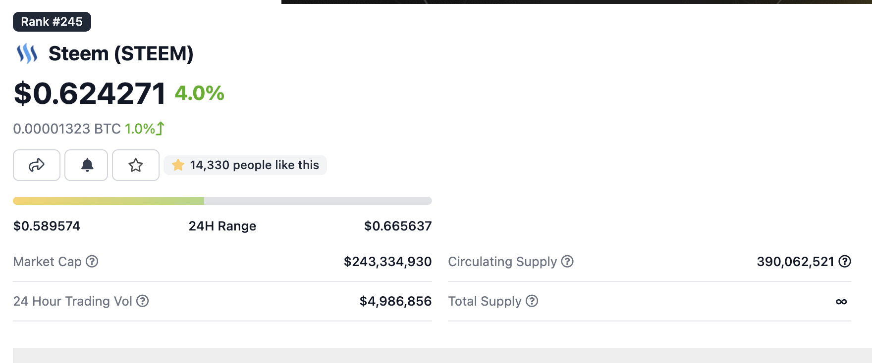
Task: Click the share arrow button
Action: (x=37, y=165)
